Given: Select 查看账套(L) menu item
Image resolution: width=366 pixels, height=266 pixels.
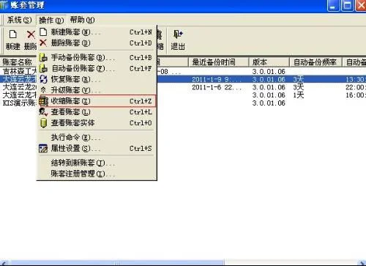Looking at the screenshot, I should click(x=96, y=112).
